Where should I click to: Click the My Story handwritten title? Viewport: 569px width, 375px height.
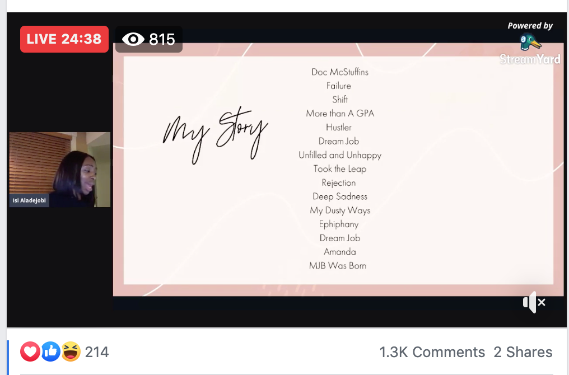(216, 135)
